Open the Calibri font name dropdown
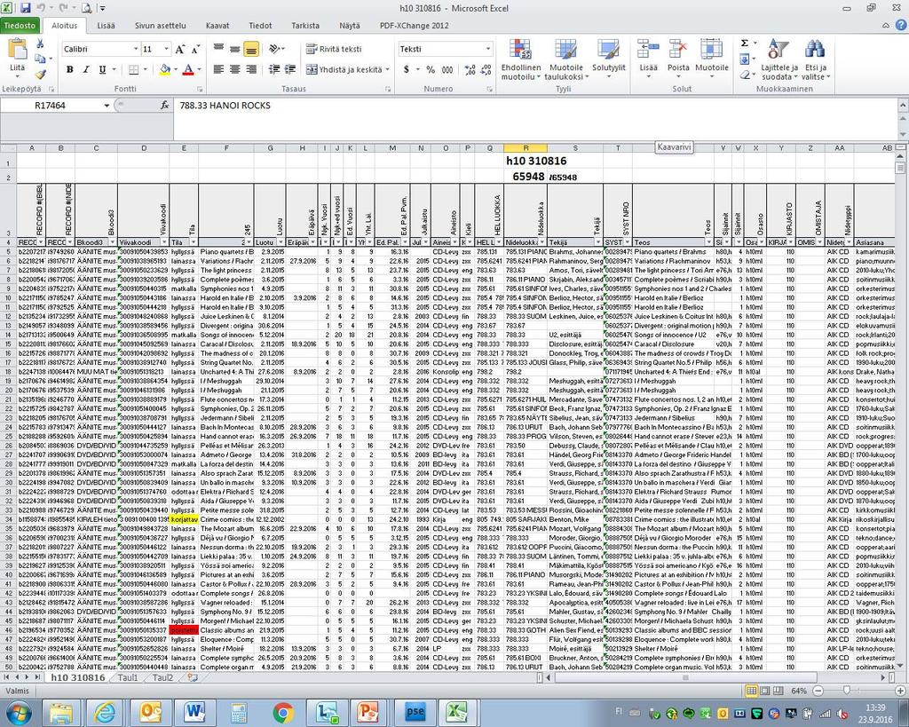 (136, 50)
